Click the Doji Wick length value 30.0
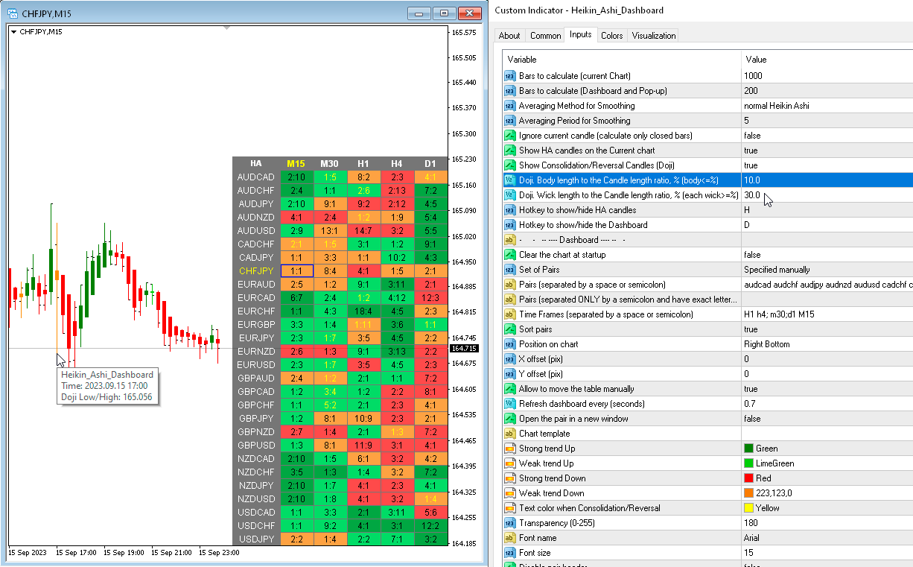Screen dimensions: 913x567 point(752,195)
